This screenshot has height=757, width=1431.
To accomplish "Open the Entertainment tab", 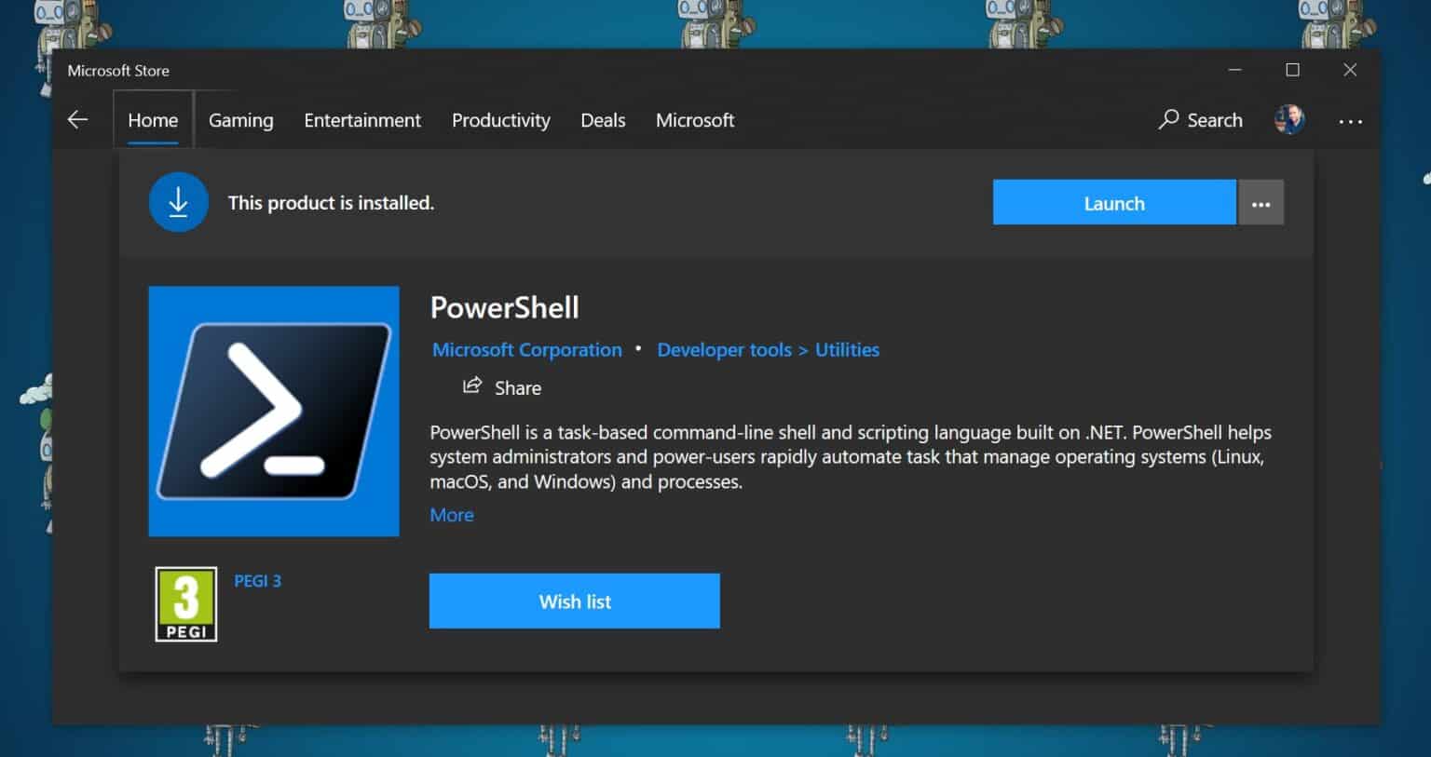I will coord(362,120).
